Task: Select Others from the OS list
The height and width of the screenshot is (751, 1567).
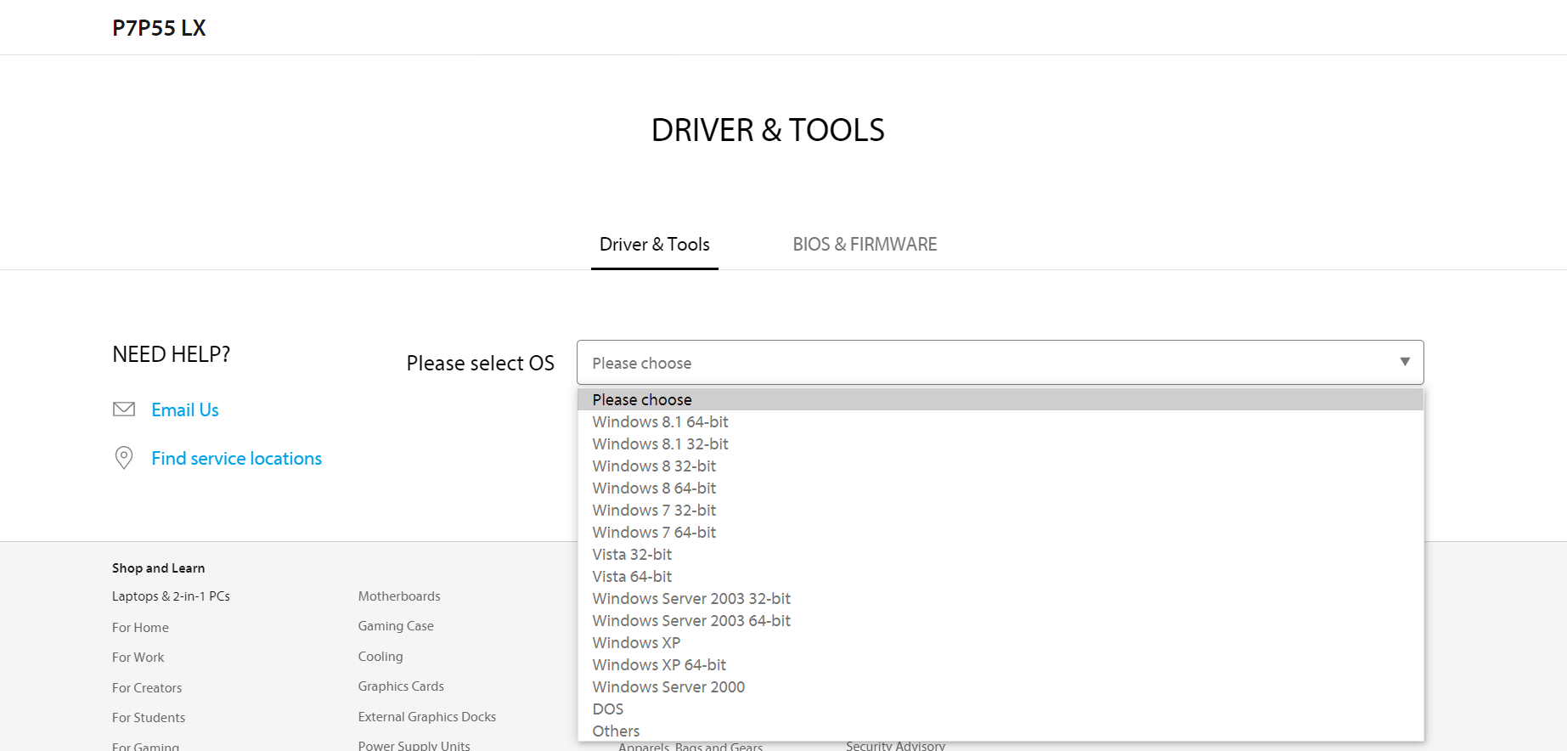Action: click(1001, 731)
